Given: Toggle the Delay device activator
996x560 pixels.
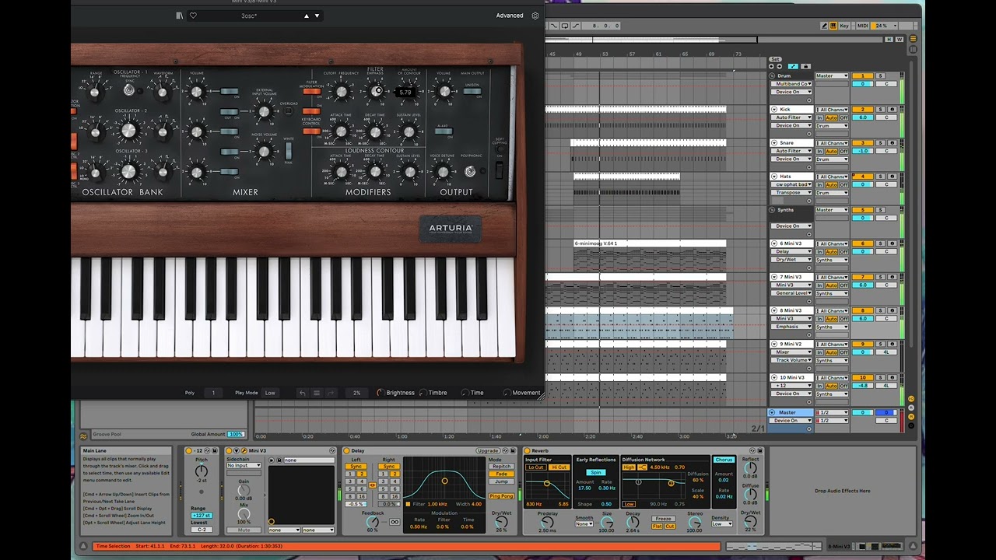Looking at the screenshot, I should click(x=346, y=450).
